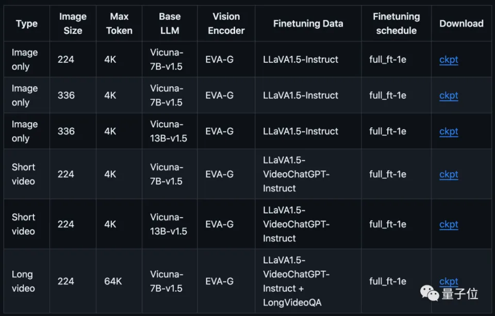495x316 pixels.
Task: Select the Finetuning schedule column header
Action: point(396,23)
